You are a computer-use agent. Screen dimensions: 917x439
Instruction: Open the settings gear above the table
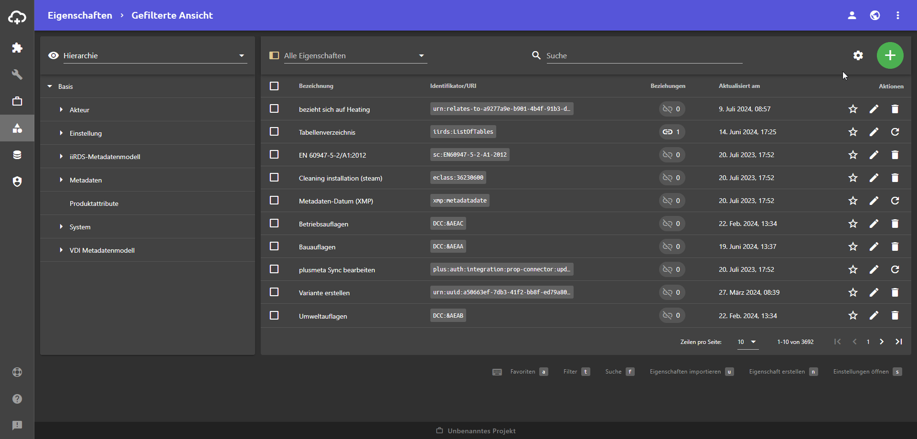(x=858, y=55)
